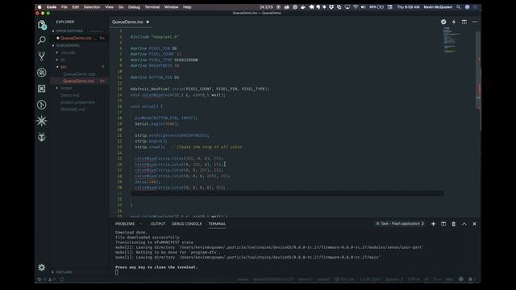The width and height of the screenshot is (516, 290).
Task: Split the editor with the split icon
Action: (464, 22)
